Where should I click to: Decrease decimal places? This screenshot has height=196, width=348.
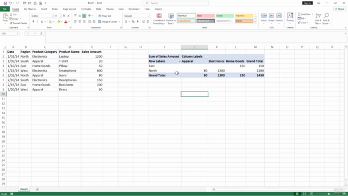pos(148,22)
